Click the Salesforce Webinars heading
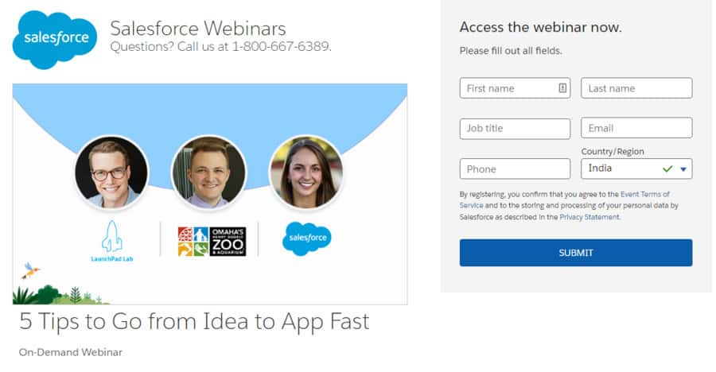Viewport: 716px width, 372px height. click(x=198, y=29)
